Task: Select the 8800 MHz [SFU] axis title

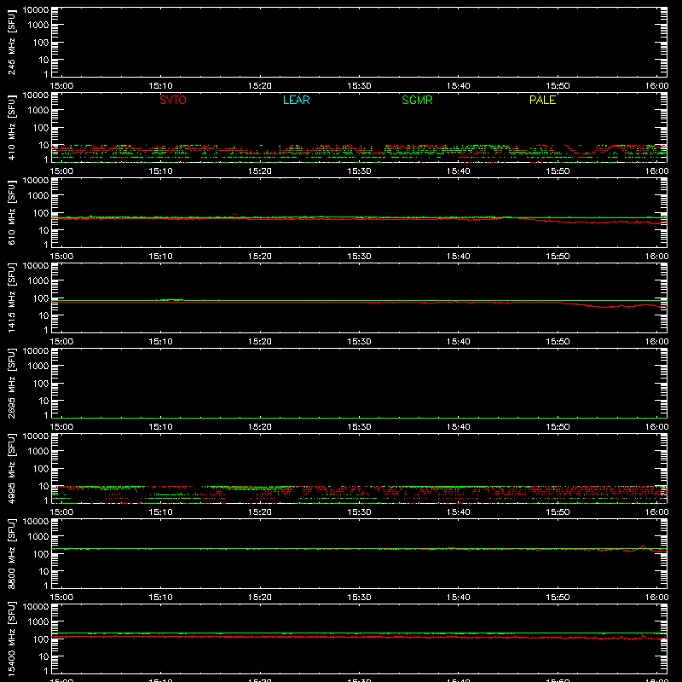Action: 11,553
